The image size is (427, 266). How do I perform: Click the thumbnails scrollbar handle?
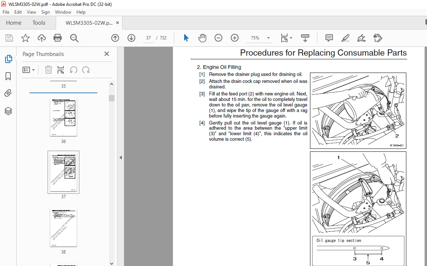(x=111, y=98)
